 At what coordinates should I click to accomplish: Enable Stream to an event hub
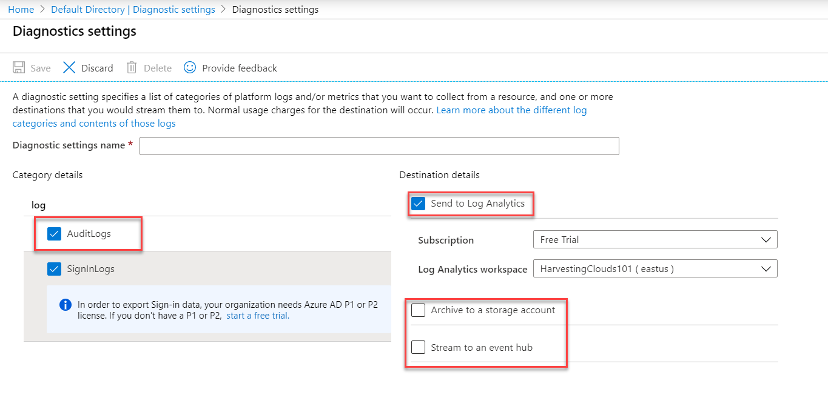tap(418, 348)
